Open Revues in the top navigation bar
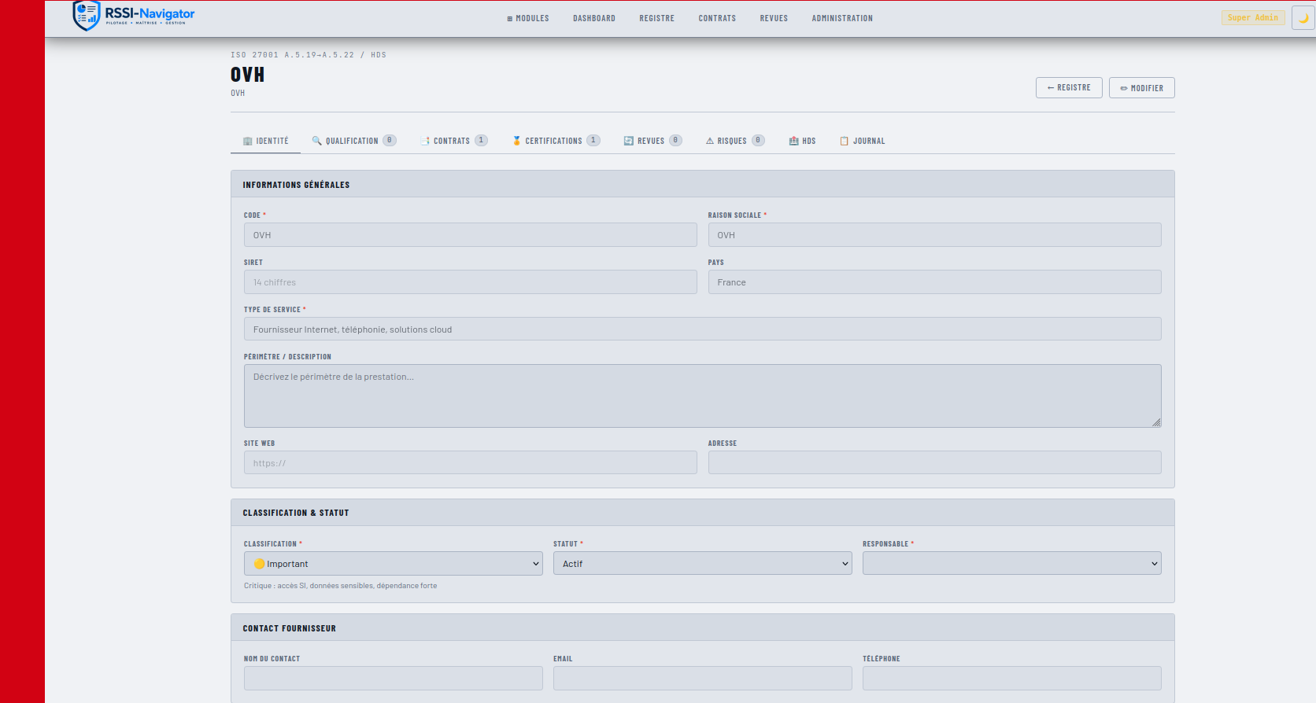This screenshot has height=703, width=1316. point(774,18)
